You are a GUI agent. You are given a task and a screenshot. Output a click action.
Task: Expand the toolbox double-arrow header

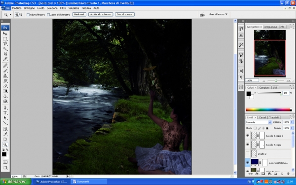[2, 21]
